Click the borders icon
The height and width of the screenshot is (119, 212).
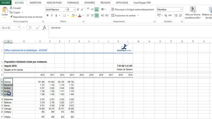pyautogui.click(x=65, y=16)
